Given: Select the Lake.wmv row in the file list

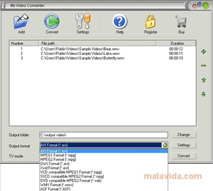Looking at the screenshot, I should tap(103, 53).
